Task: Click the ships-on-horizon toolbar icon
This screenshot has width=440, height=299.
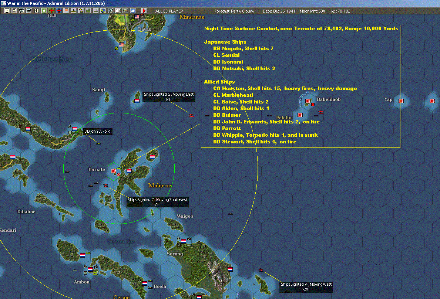Action: (96, 11)
